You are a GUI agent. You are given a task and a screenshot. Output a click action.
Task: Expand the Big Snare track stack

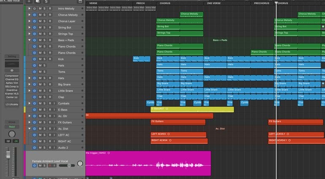tap(29, 84)
